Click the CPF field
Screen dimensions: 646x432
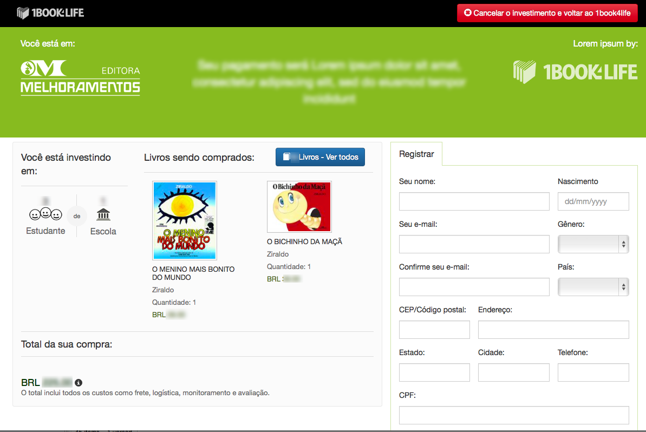(x=514, y=415)
